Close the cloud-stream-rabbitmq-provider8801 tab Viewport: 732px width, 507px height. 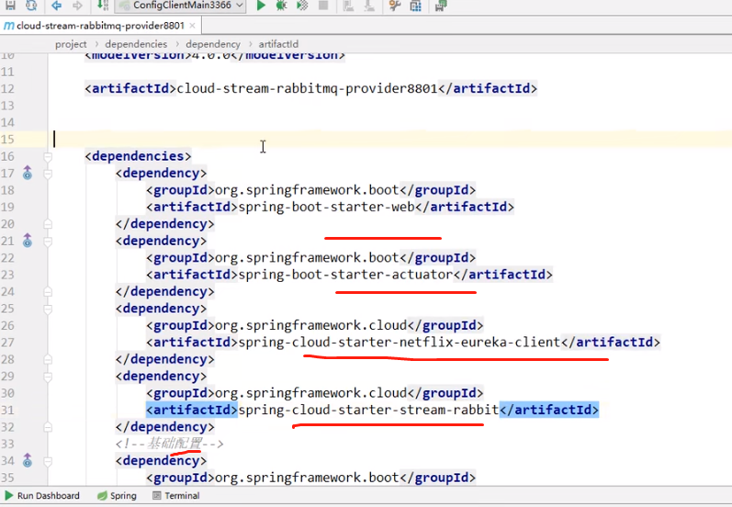(x=192, y=26)
